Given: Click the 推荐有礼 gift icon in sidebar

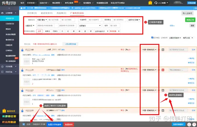Looking at the screenshot, I should pos(4,111).
